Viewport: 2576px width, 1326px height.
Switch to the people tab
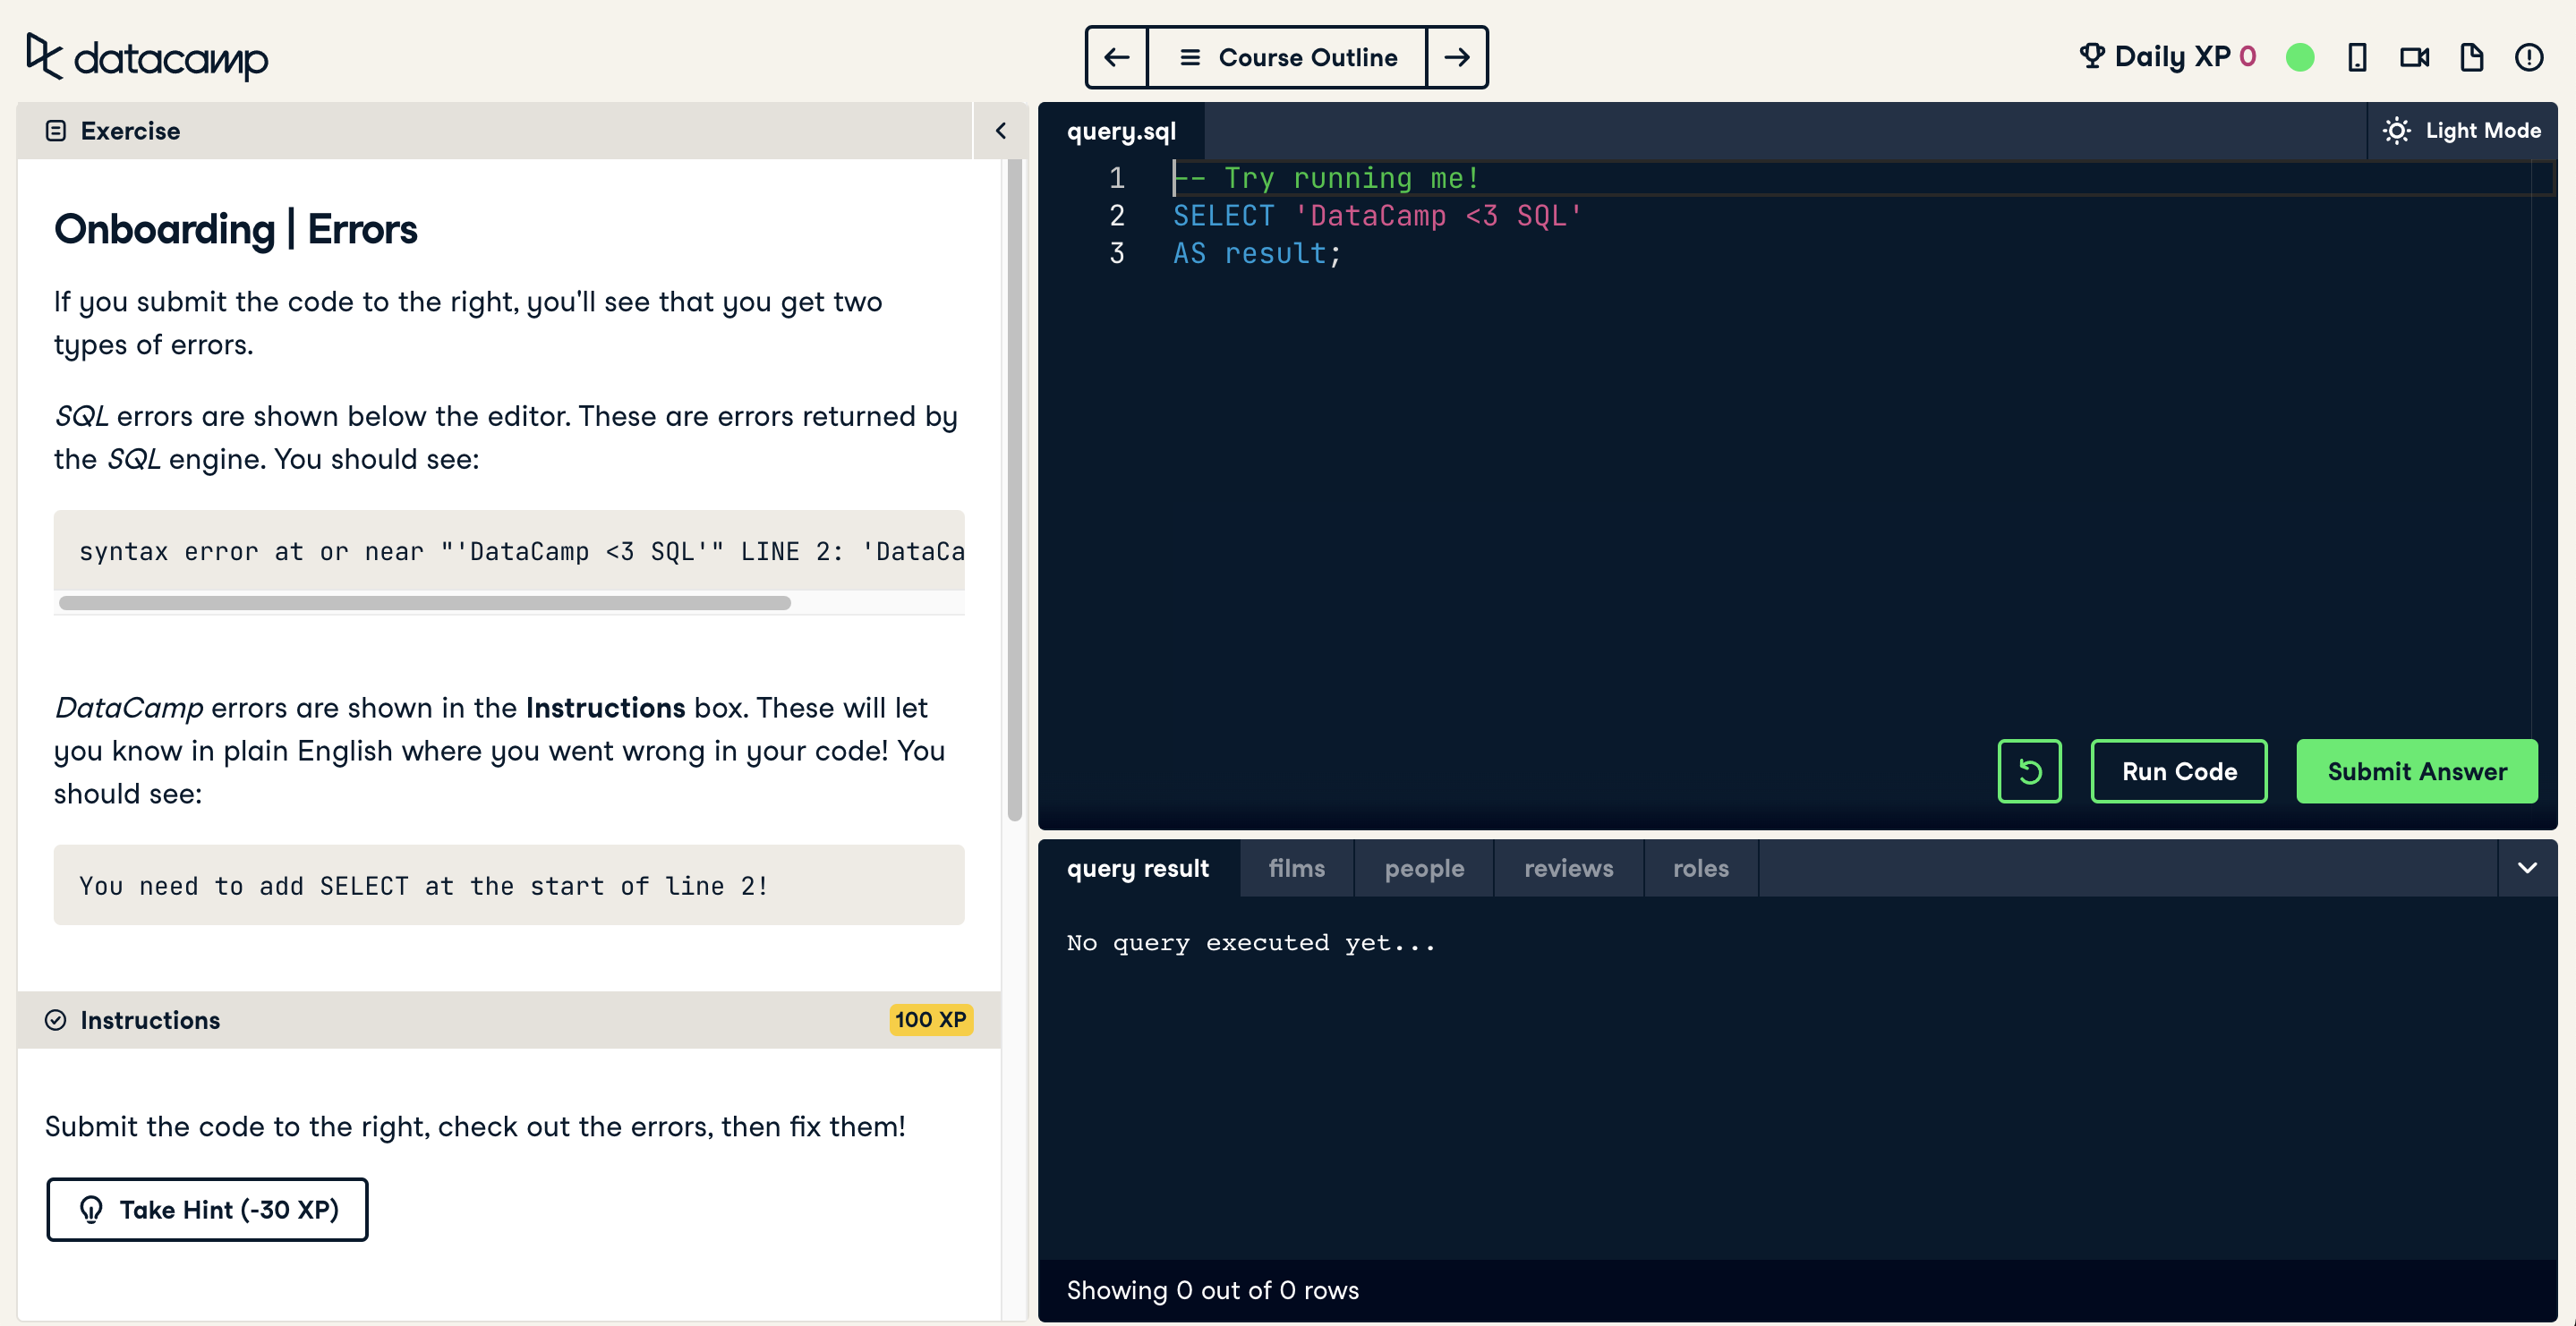point(1423,868)
